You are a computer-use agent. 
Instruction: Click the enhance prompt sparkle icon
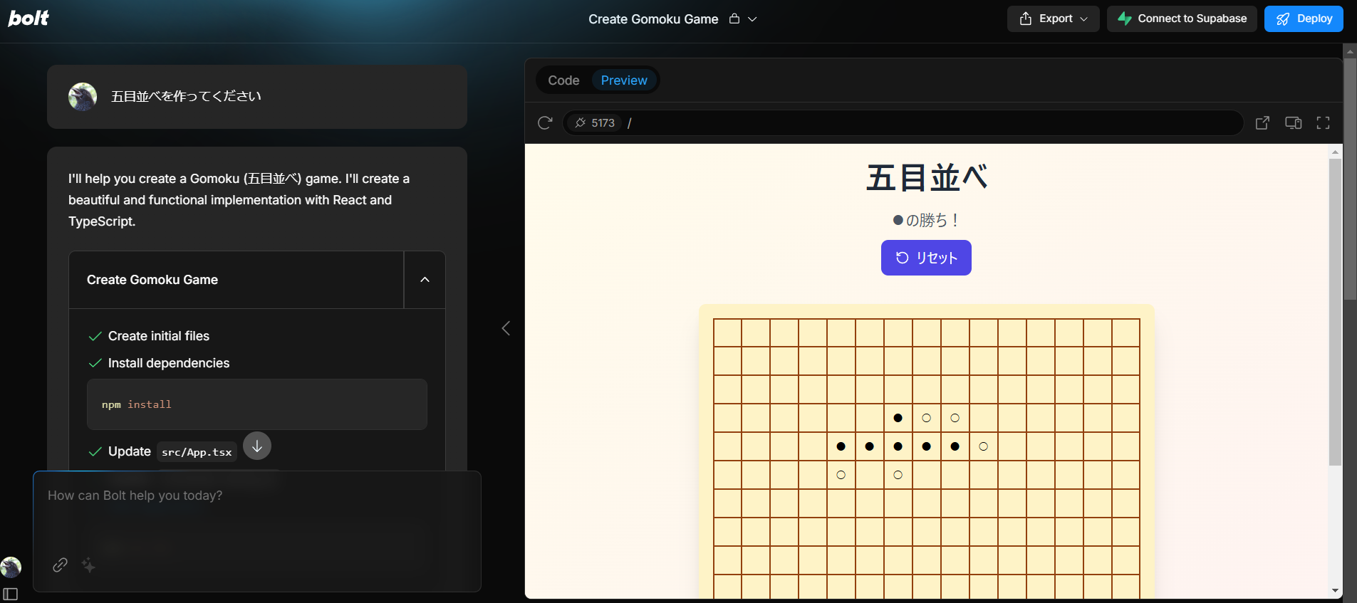pos(88,565)
